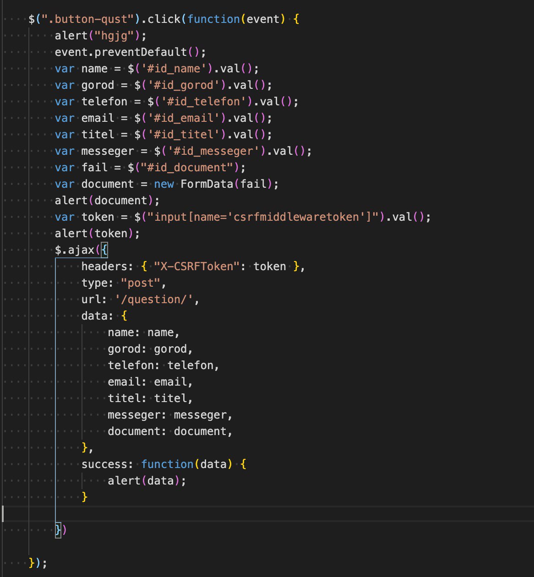Click the "telefon: telefon," line
This screenshot has height=577, width=534.
tap(164, 365)
